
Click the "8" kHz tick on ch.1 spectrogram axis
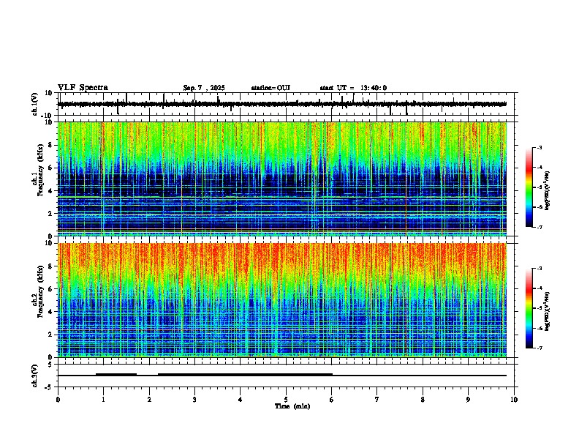tap(51, 145)
